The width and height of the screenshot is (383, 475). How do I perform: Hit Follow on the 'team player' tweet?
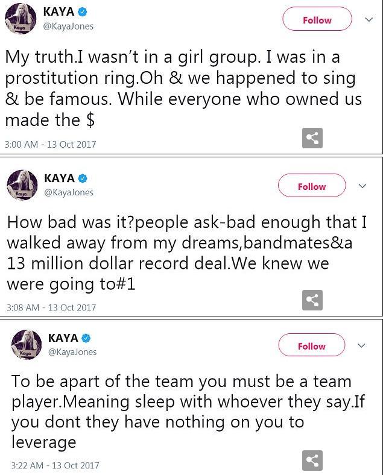pos(311,346)
